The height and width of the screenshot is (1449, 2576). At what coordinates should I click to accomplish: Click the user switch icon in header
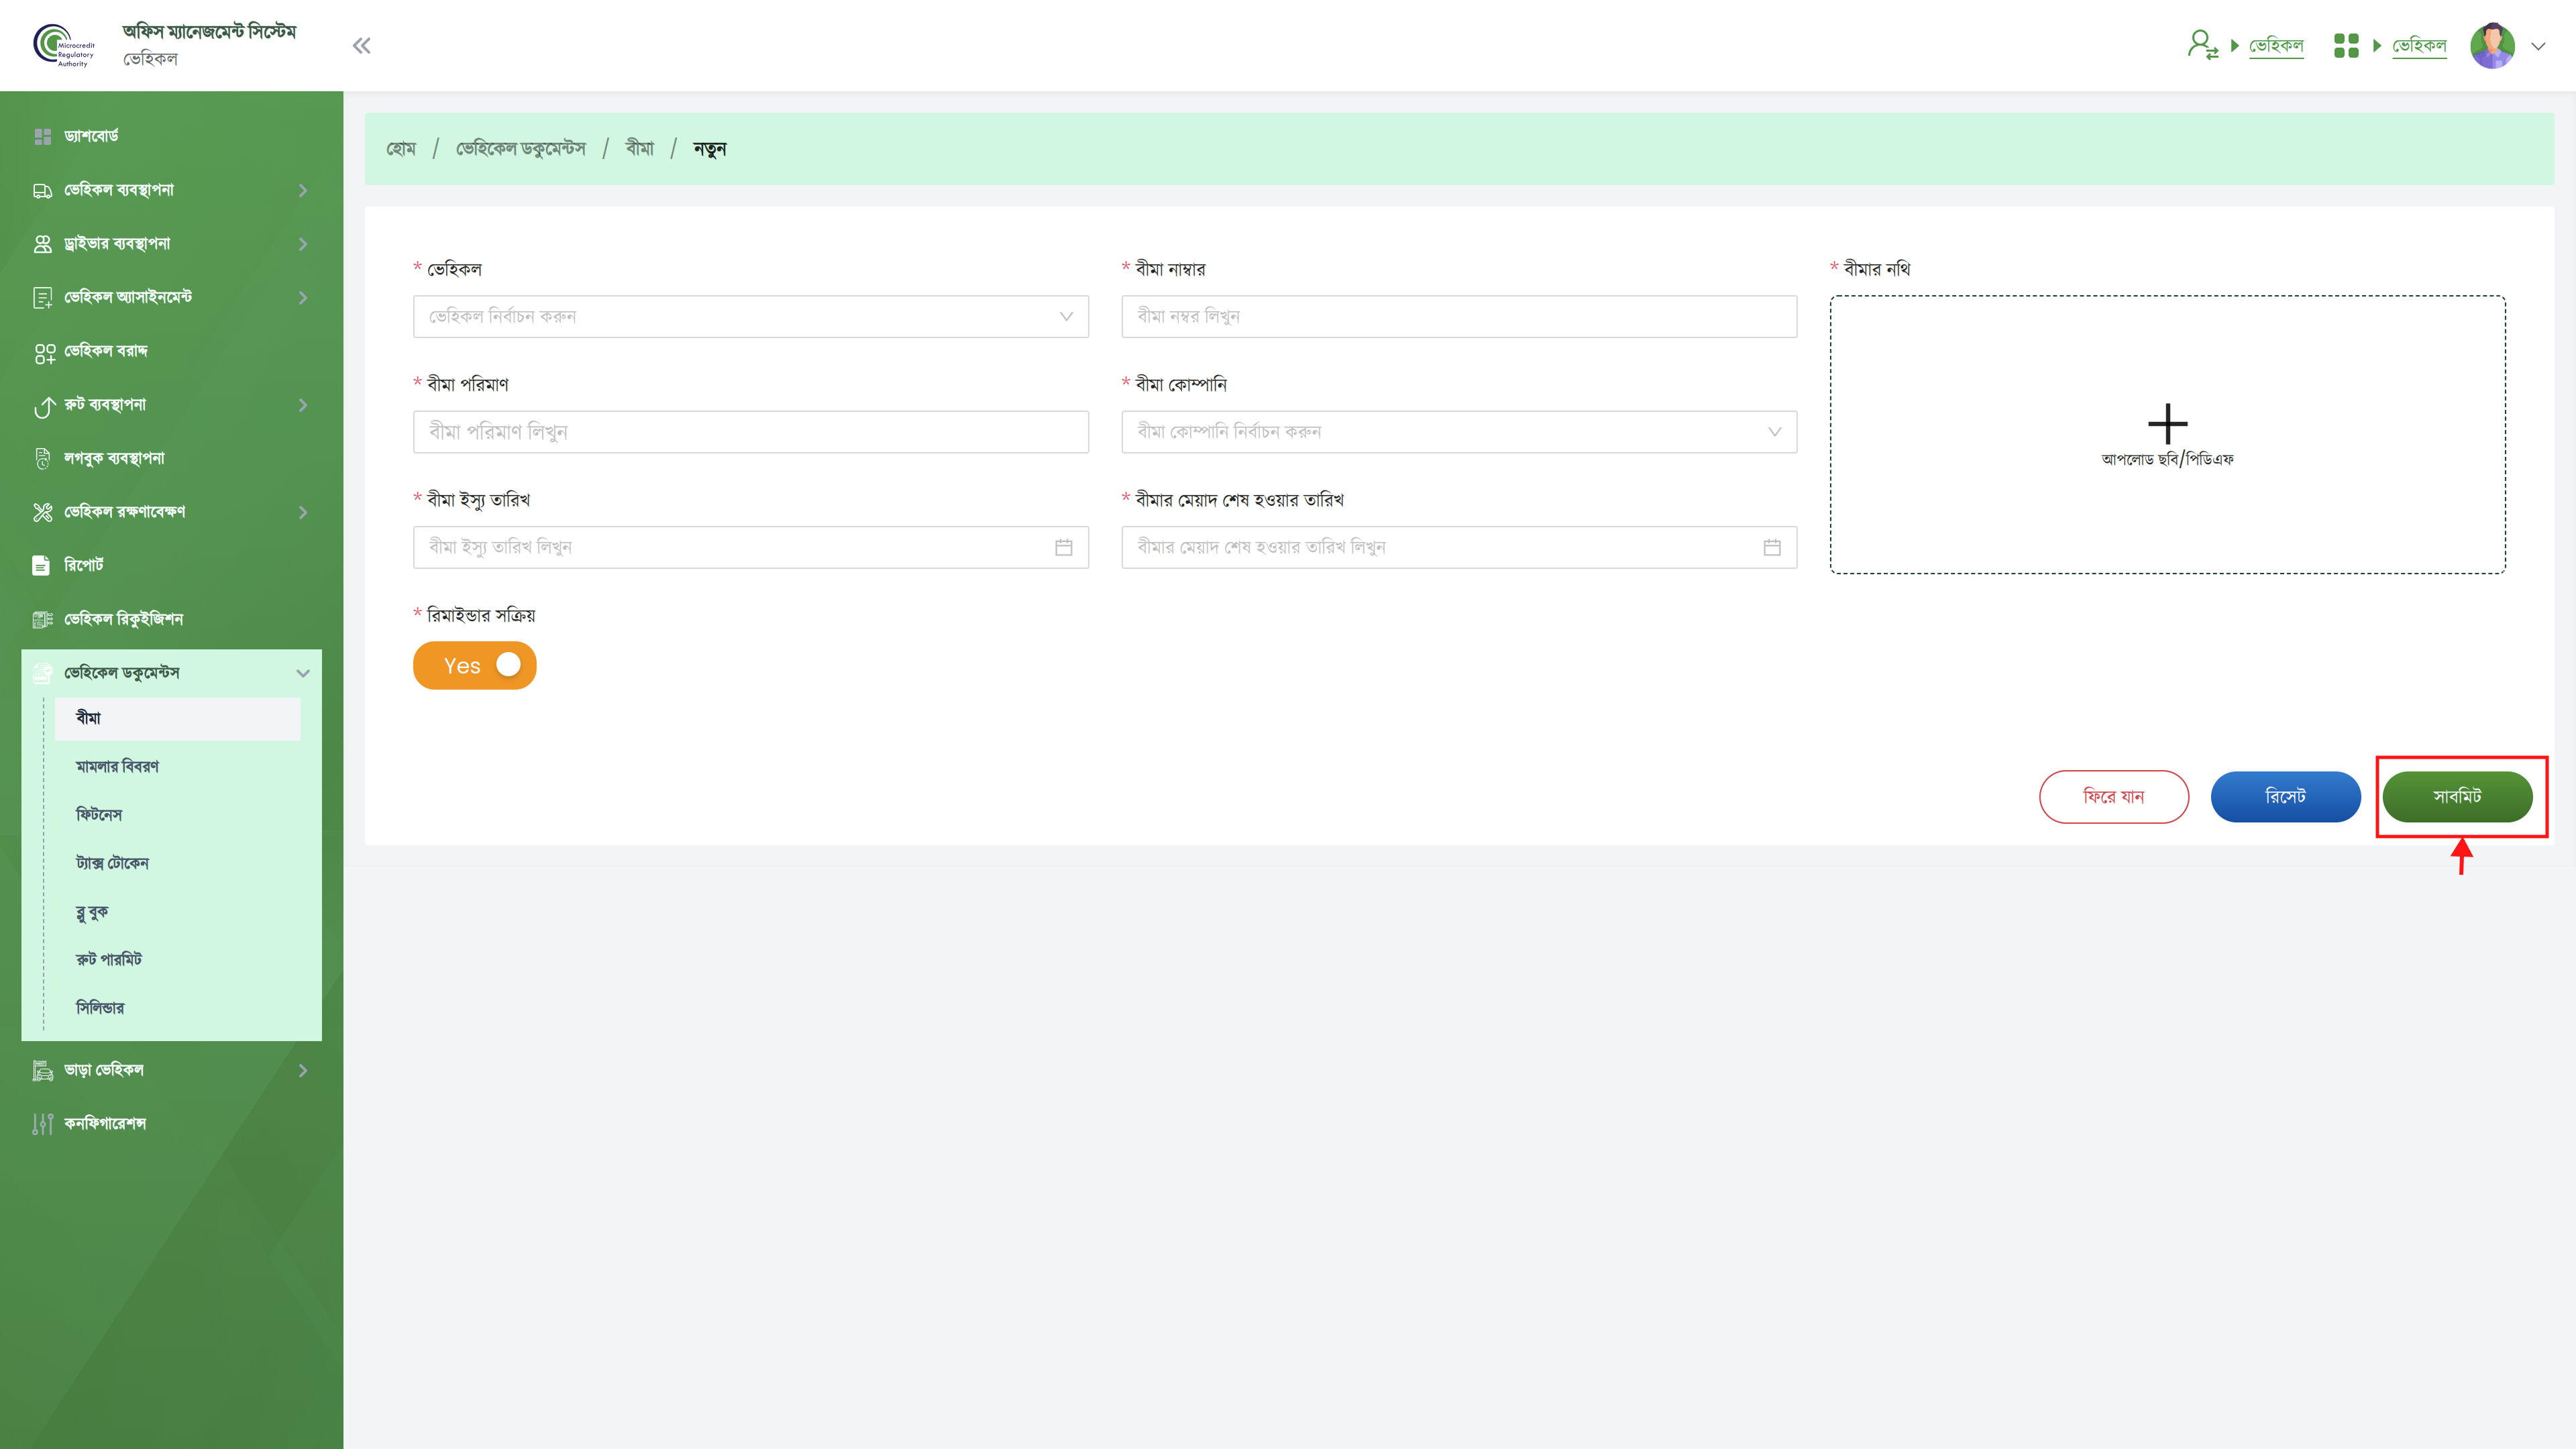pos(2203,45)
